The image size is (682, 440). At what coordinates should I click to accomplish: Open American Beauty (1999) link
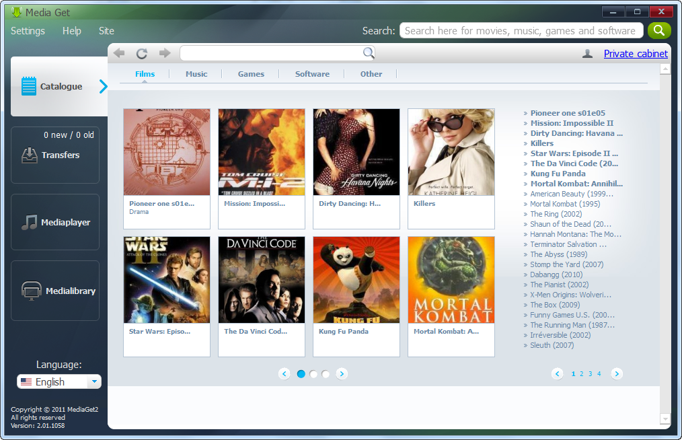tap(572, 194)
